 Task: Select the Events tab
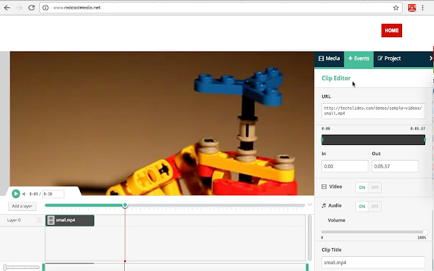[x=359, y=59]
